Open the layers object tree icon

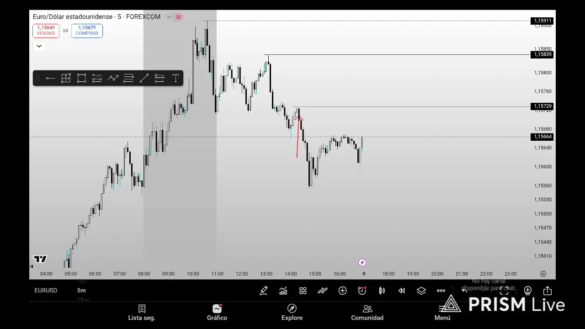421,291
